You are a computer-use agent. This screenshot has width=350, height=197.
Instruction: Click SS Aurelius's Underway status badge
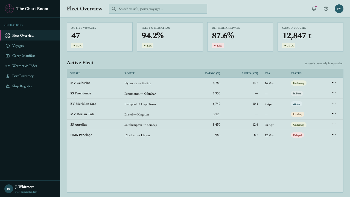pos(299,125)
